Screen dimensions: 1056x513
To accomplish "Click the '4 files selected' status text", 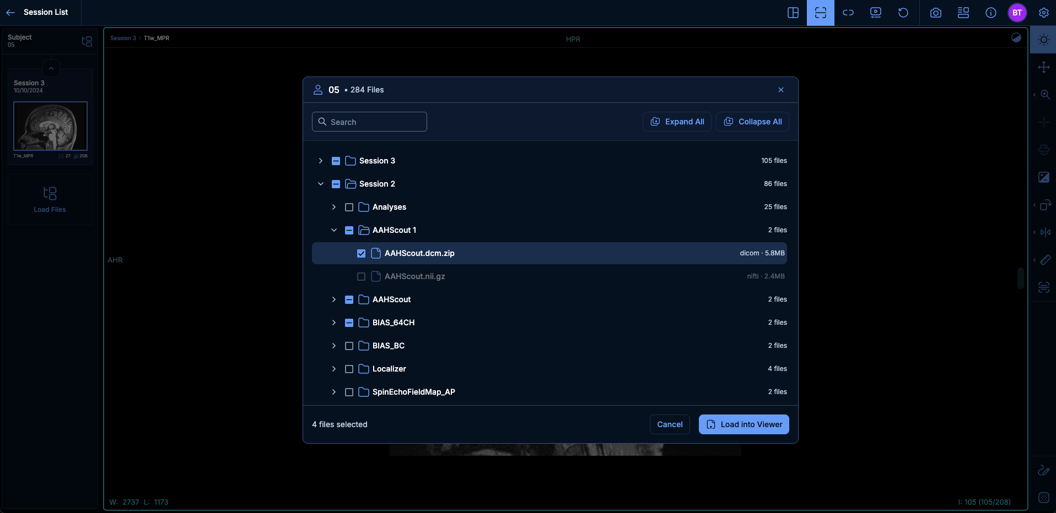I will click(x=340, y=424).
